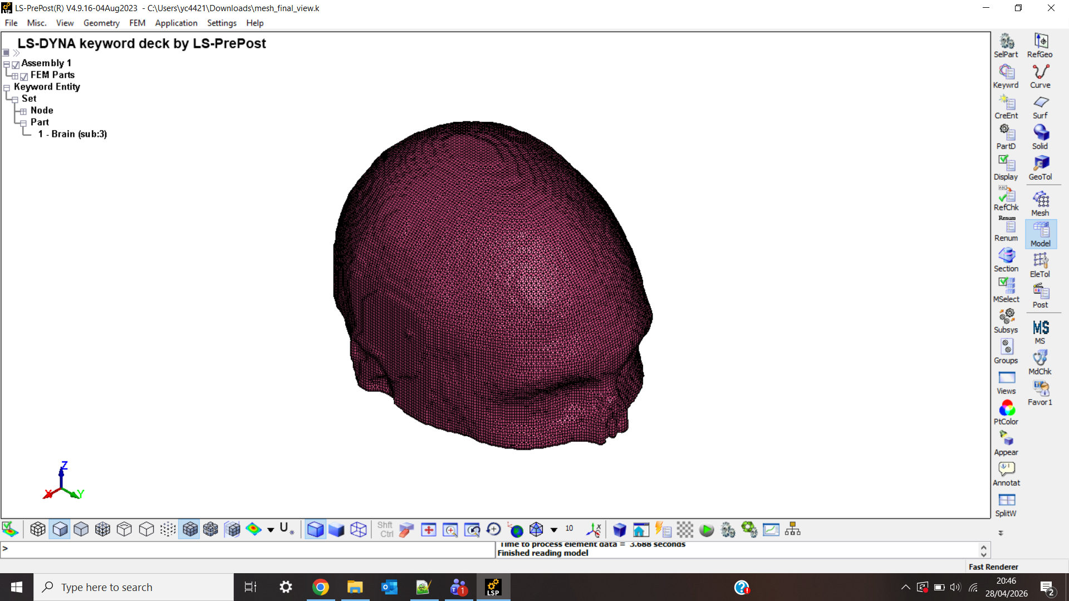Open the Renum renumber tool
Image resolution: width=1069 pixels, height=601 pixels.
pyautogui.click(x=1006, y=229)
